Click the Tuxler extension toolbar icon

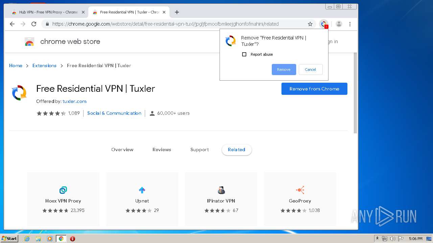[324, 24]
